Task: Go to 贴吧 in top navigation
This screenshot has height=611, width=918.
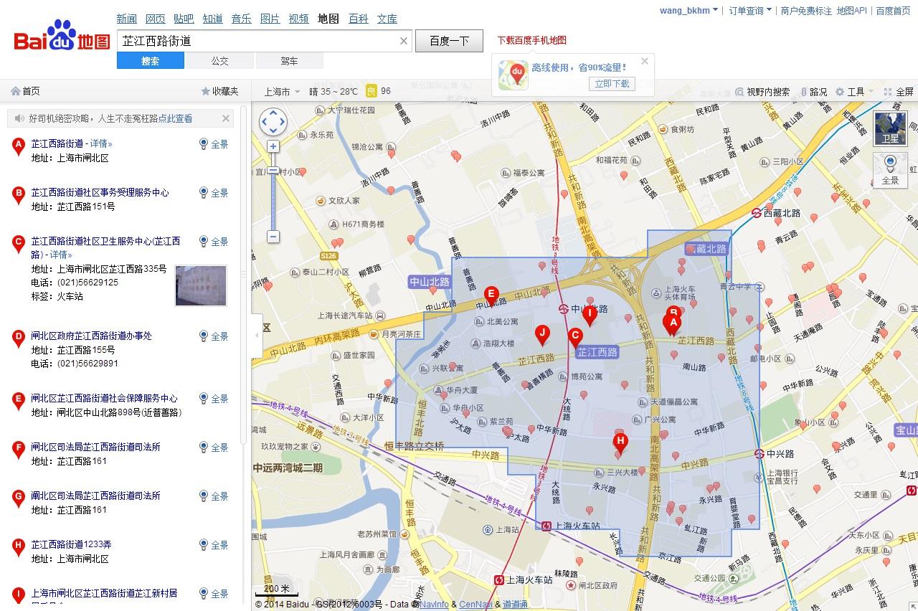Action: (184, 19)
